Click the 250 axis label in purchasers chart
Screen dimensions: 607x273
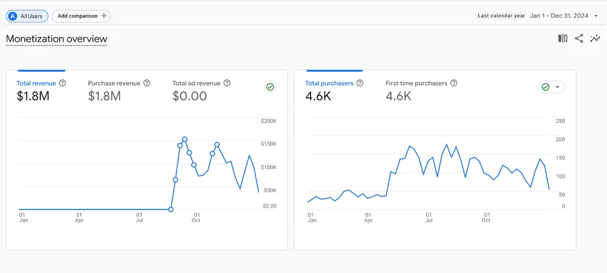[560, 121]
